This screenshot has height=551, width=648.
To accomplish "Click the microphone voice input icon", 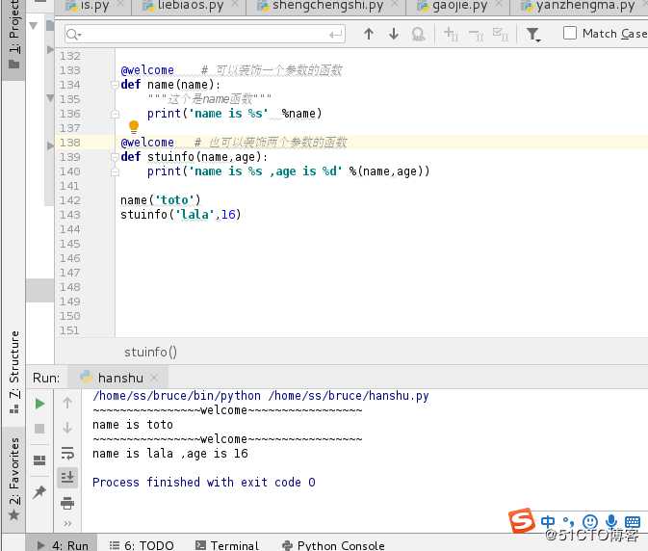I will [x=610, y=522].
